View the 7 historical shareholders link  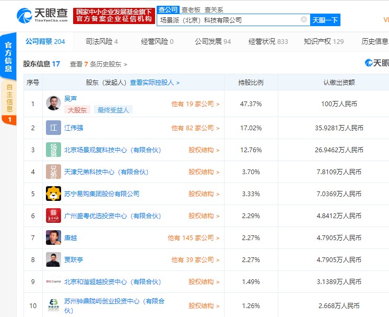99,64
